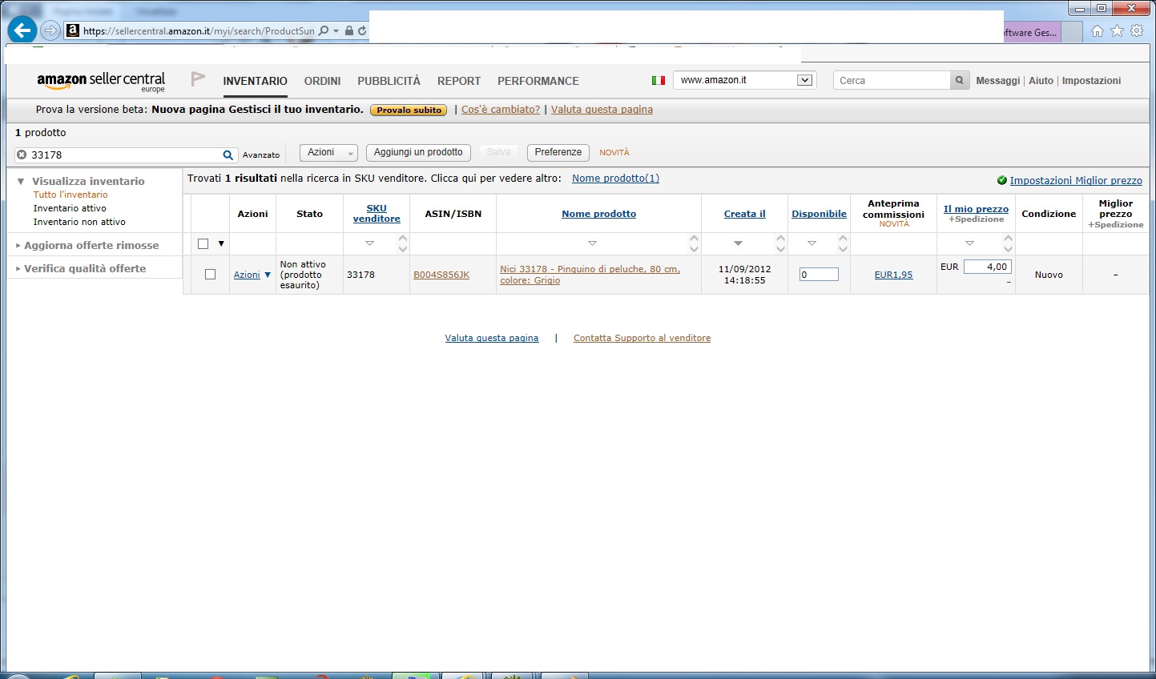Screen dimensions: 1156x679
Task: Click the magnifier button next to Cerca
Action: [x=960, y=81]
